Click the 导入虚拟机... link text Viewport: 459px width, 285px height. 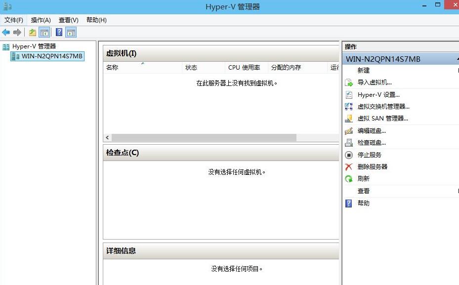coord(375,82)
